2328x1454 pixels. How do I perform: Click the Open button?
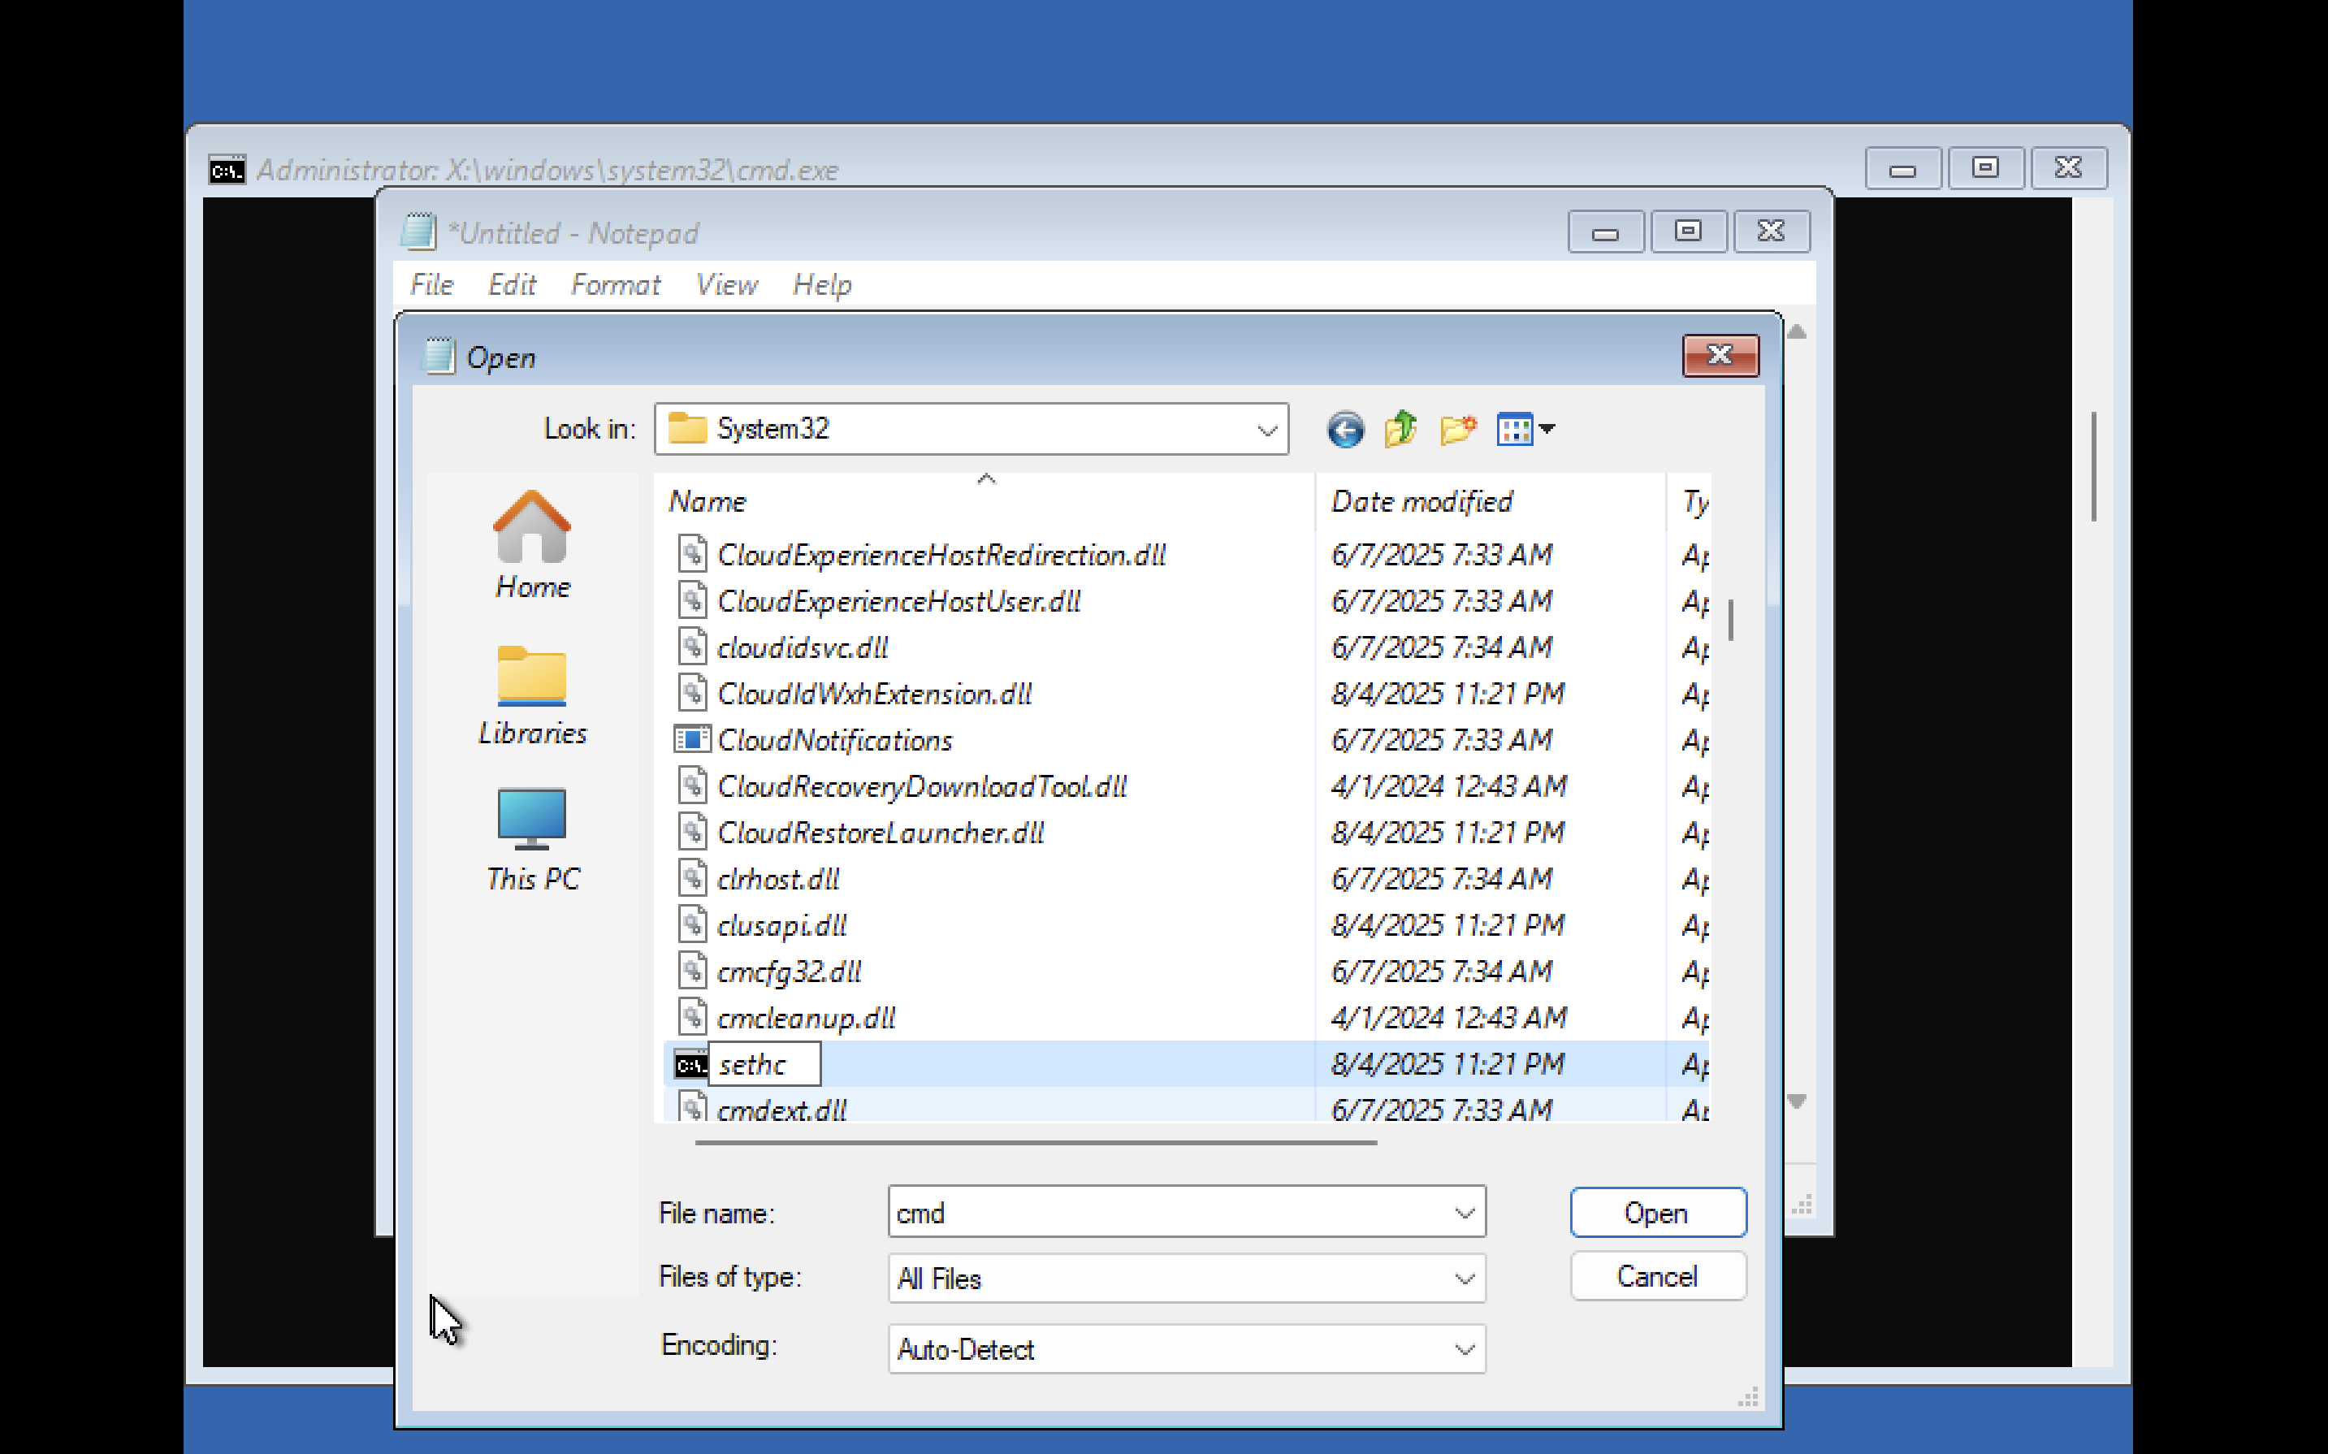tap(1656, 1213)
